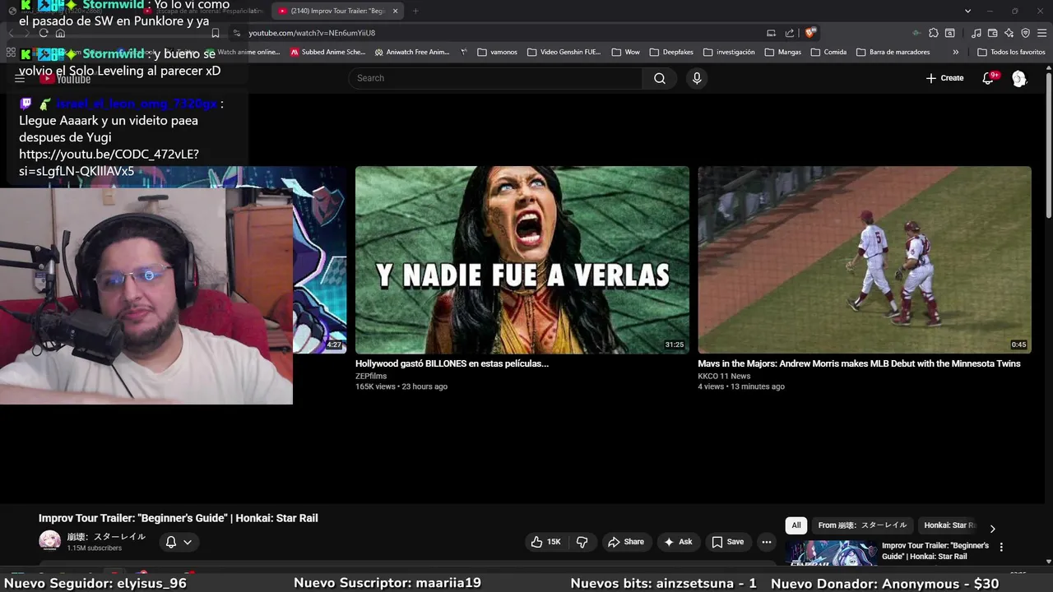Viewport: 1053px width, 592px height.
Task: Open the baseball Mavs in the Majors thumbnail
Action: (865, 260)
